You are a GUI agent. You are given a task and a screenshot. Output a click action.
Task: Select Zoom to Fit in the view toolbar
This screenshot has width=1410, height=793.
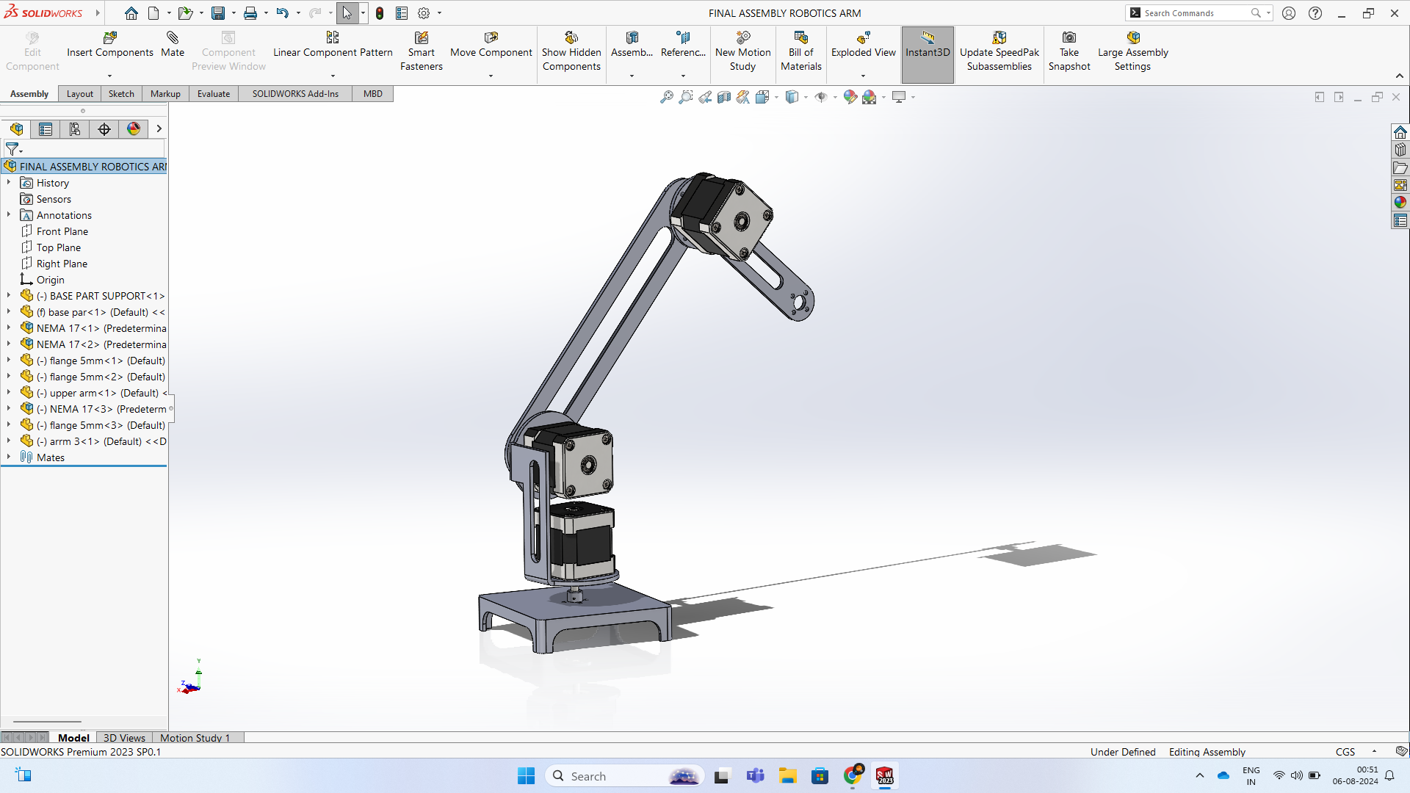pyautogui.click(x=666, y=96)
